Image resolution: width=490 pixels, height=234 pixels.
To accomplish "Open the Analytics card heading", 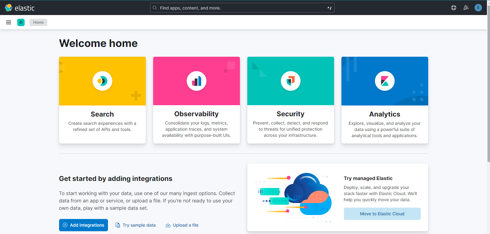I will pos(384,114).
